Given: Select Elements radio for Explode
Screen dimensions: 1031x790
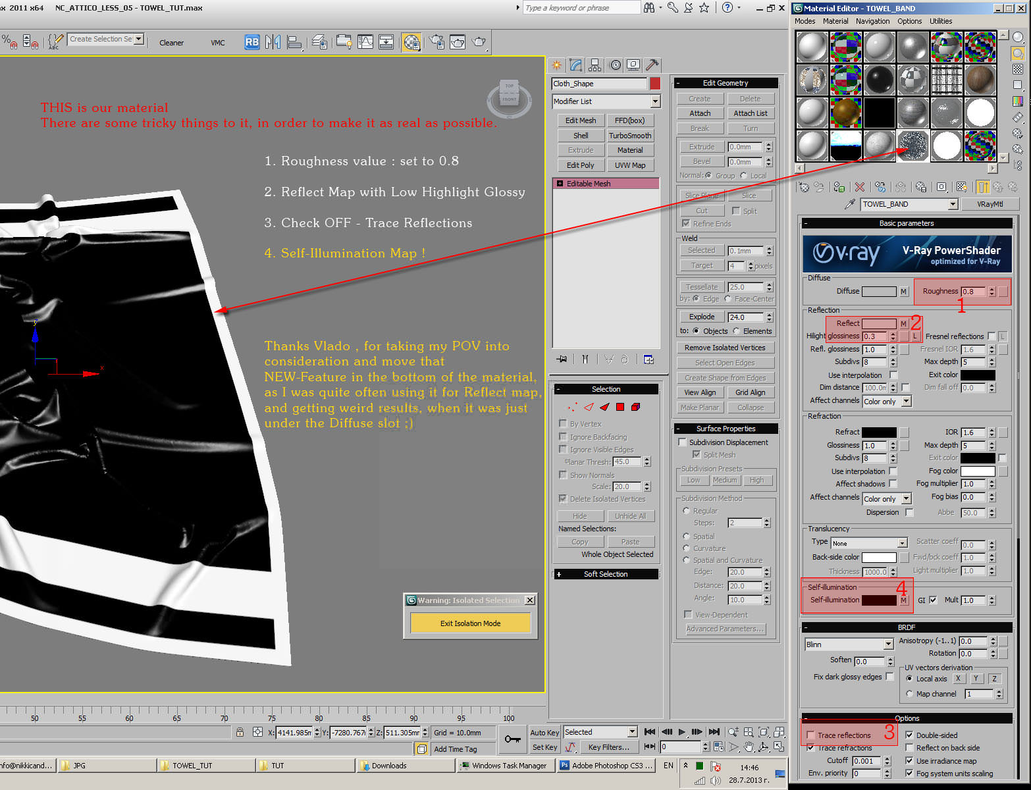Looking at the screenshot, I should [x=736, y=331].
